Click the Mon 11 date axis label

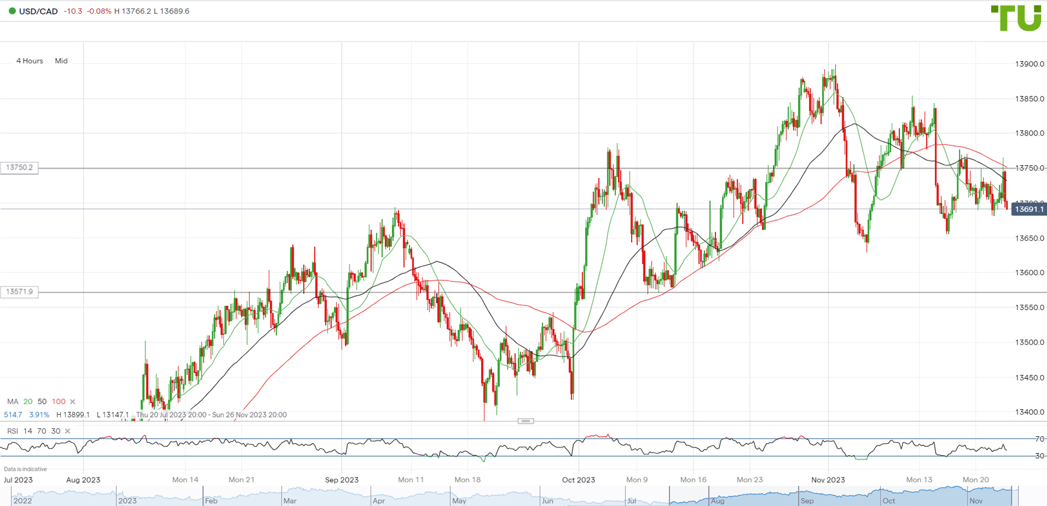[x=411, y=480]
